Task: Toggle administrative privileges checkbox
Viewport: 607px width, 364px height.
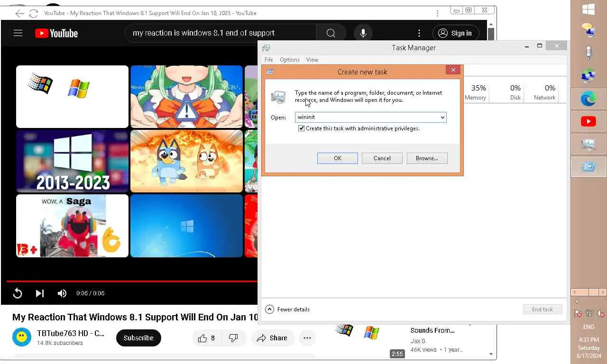Action: (x=301, y=128)
